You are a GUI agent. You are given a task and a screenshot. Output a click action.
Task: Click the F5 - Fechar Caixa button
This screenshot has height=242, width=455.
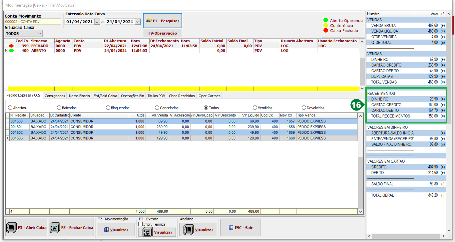point(71,228)
